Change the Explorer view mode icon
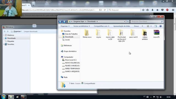The height and width of the screenshot is (99, 176). click(148, 26)
